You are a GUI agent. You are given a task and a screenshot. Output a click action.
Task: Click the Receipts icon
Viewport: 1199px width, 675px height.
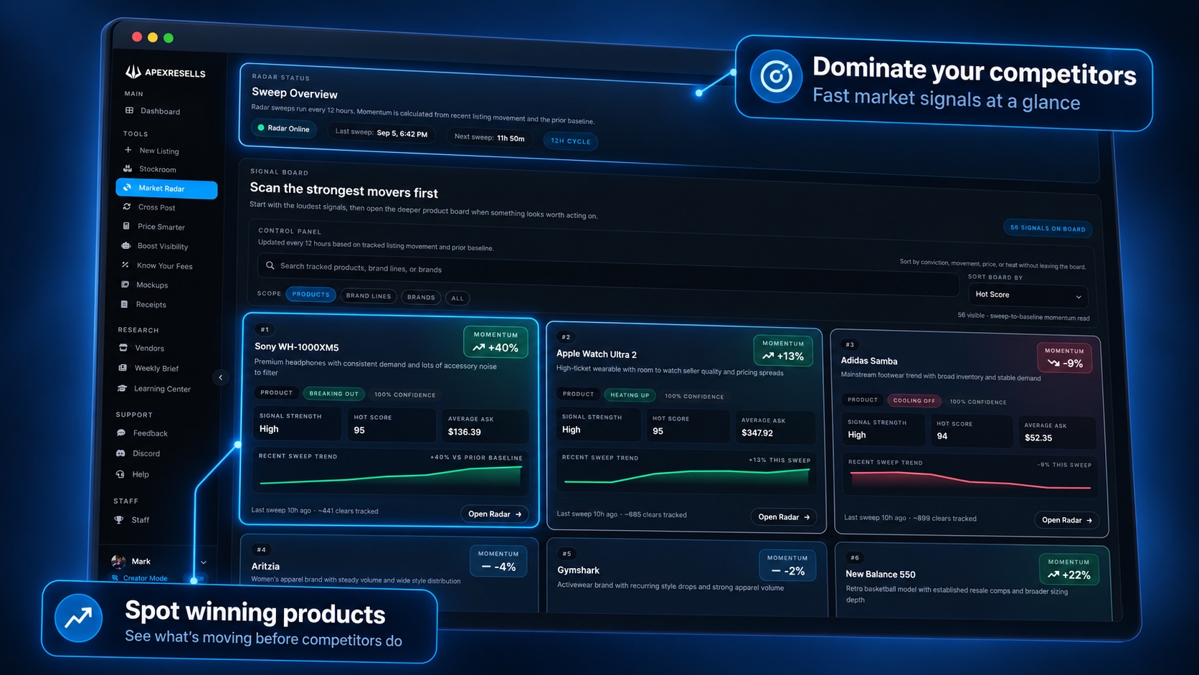pyautogui.click(x=124, y=304)
